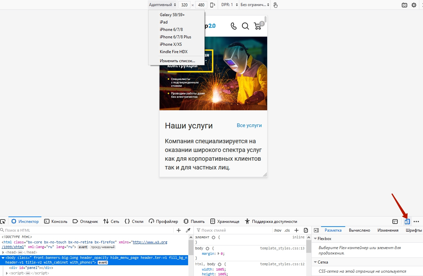Click Изменить список... menu entry
This screenshot has height=276, width=423.
tap(176, 61)
